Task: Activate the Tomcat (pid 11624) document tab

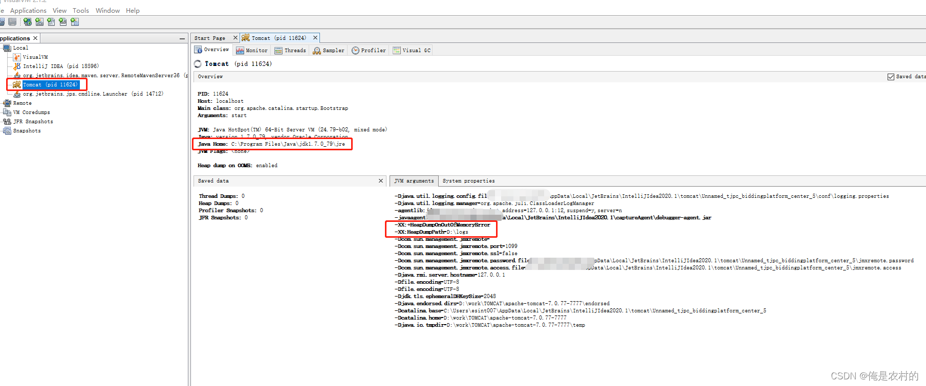Action: (278, 38)
